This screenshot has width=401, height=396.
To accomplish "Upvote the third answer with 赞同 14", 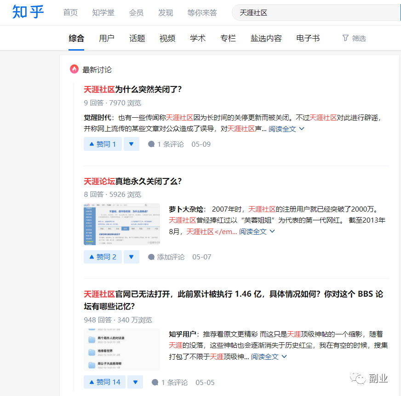I will click(x=104, y=382).
